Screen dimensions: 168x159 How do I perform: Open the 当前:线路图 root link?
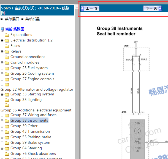point(15,29)
